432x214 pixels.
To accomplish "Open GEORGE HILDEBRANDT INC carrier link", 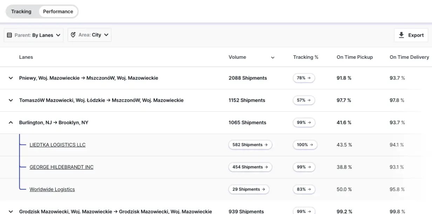I will point(61,167).
